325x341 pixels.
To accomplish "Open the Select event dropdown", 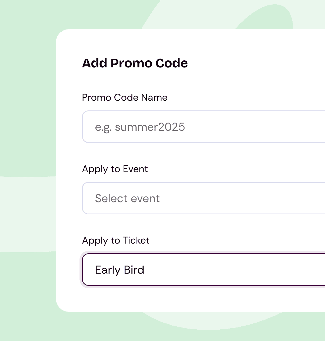I will click(204, 198).
